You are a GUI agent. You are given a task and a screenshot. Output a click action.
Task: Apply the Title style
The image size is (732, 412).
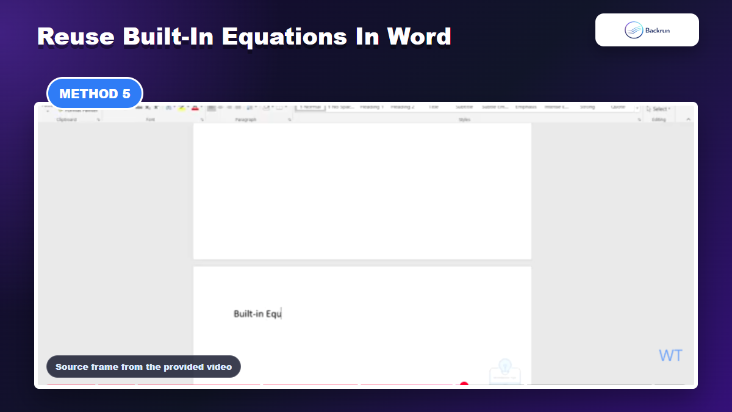433,107
